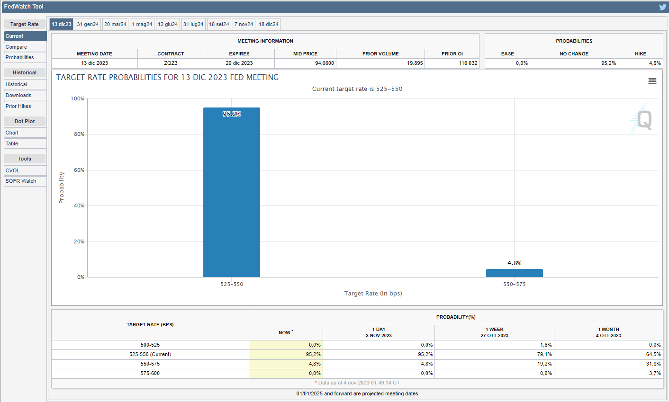Click the 550-575 x-axis label
669x402 pixels.
coord(515,284)
